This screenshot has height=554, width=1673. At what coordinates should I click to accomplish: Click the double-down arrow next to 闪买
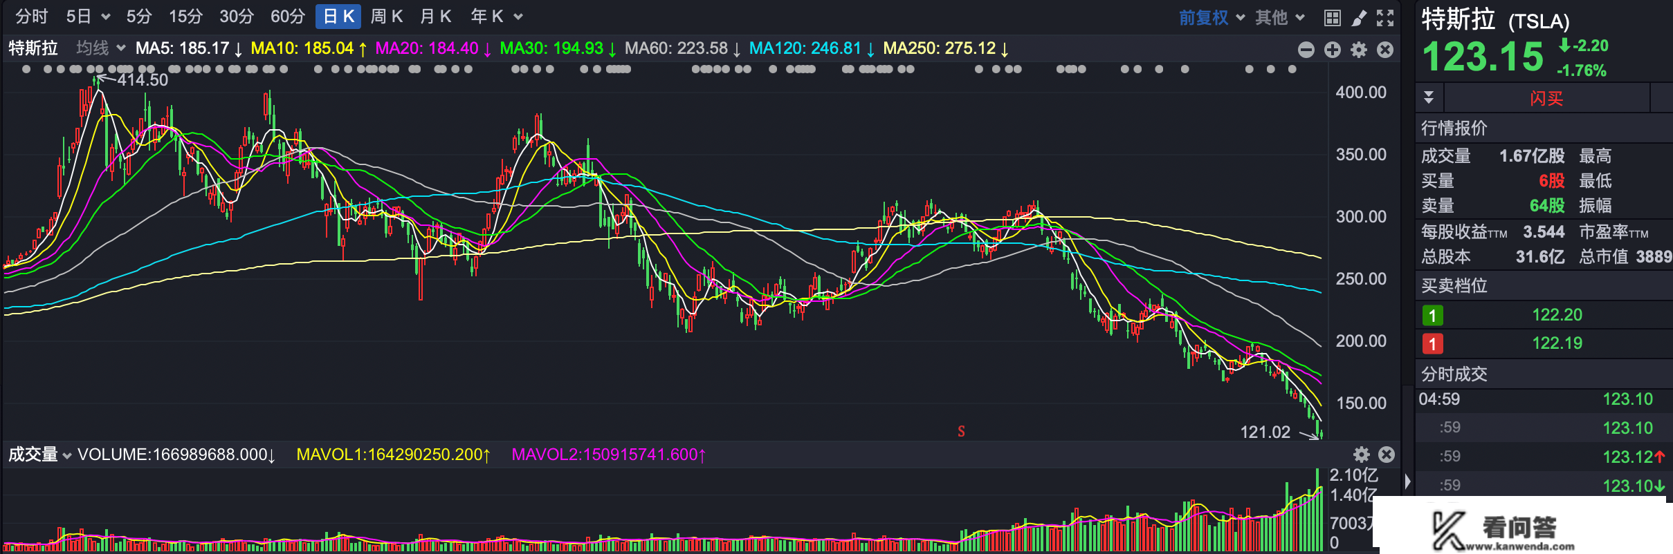(1429, 97)
